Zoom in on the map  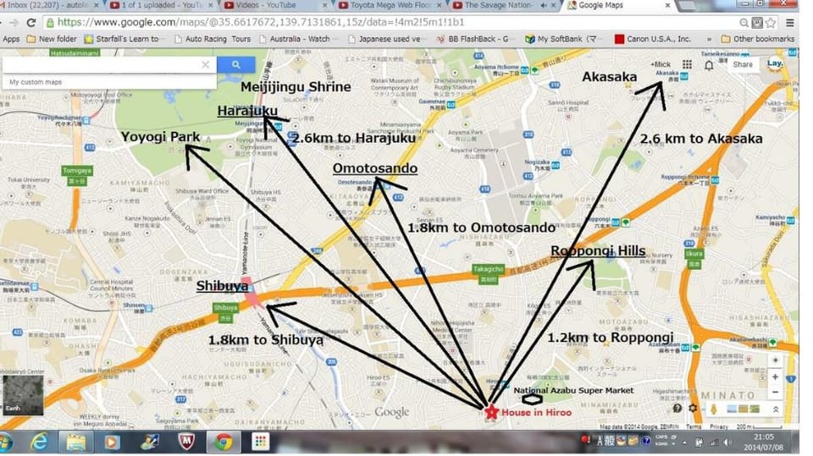point(775,376)
